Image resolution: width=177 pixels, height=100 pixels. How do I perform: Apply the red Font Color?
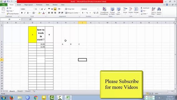point(44,13)
